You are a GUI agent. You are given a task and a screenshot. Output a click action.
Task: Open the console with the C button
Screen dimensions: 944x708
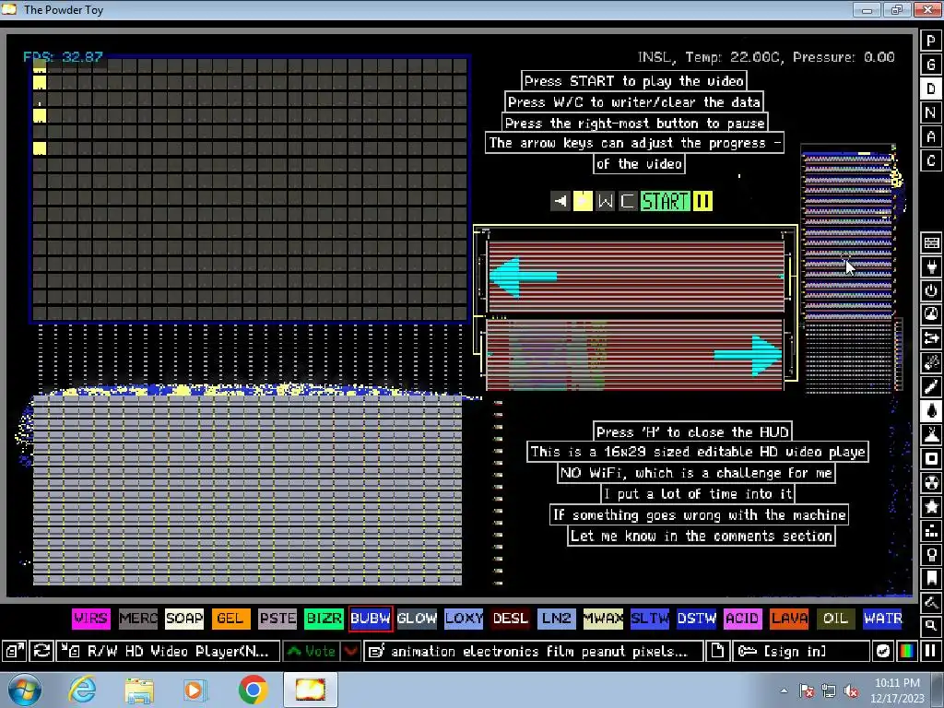coord(931,160)
